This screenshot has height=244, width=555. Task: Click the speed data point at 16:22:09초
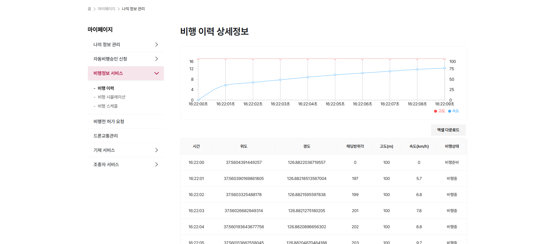pos(445,68)
